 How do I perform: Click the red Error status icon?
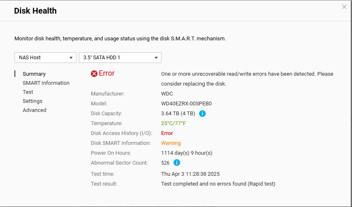click(94, 74)
